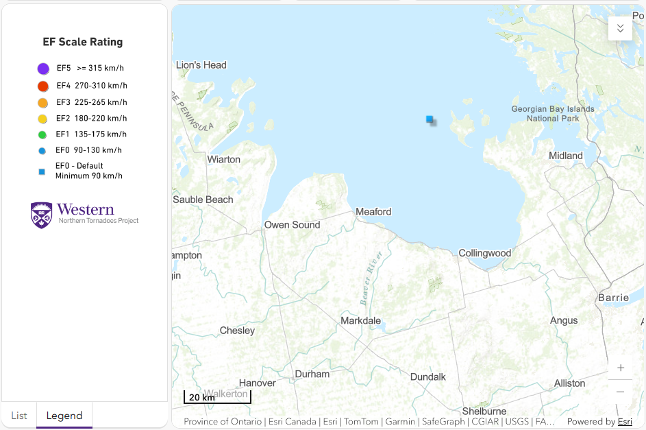Click the purple EF5 legend circle
The height and width of the screenshot is (430, 646).
[43, 69]
